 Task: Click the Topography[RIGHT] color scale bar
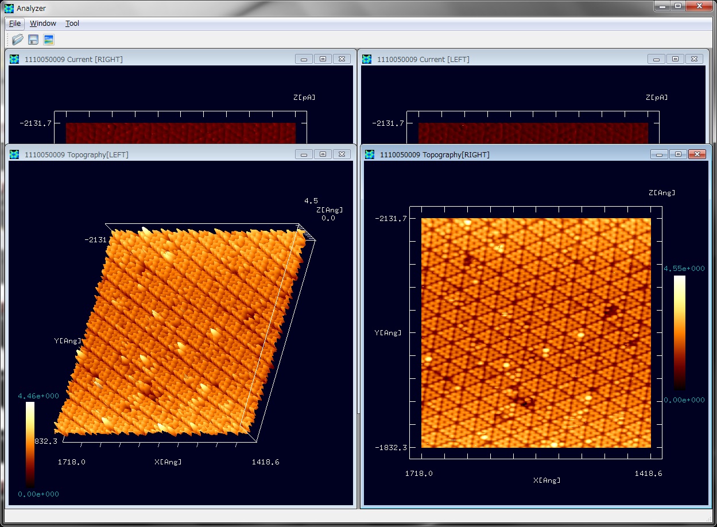coord(679,333)
